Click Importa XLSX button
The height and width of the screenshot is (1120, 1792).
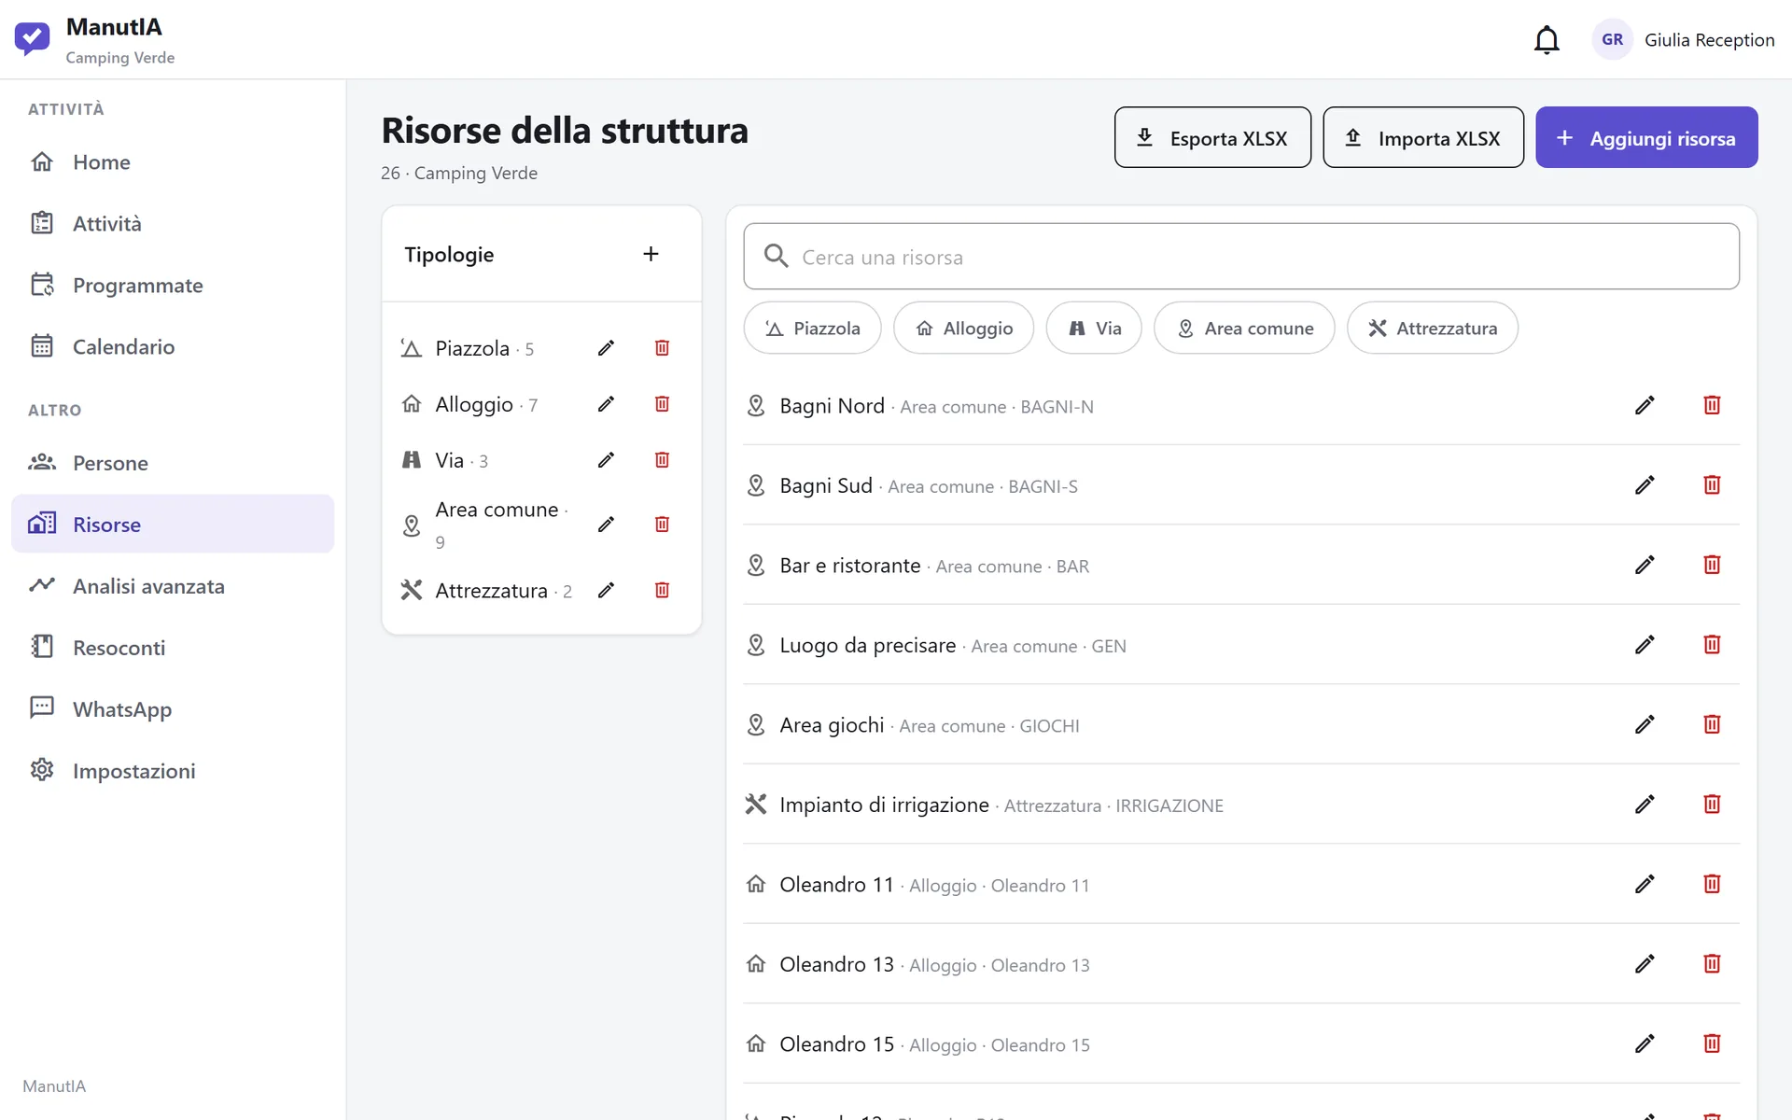1423,137
